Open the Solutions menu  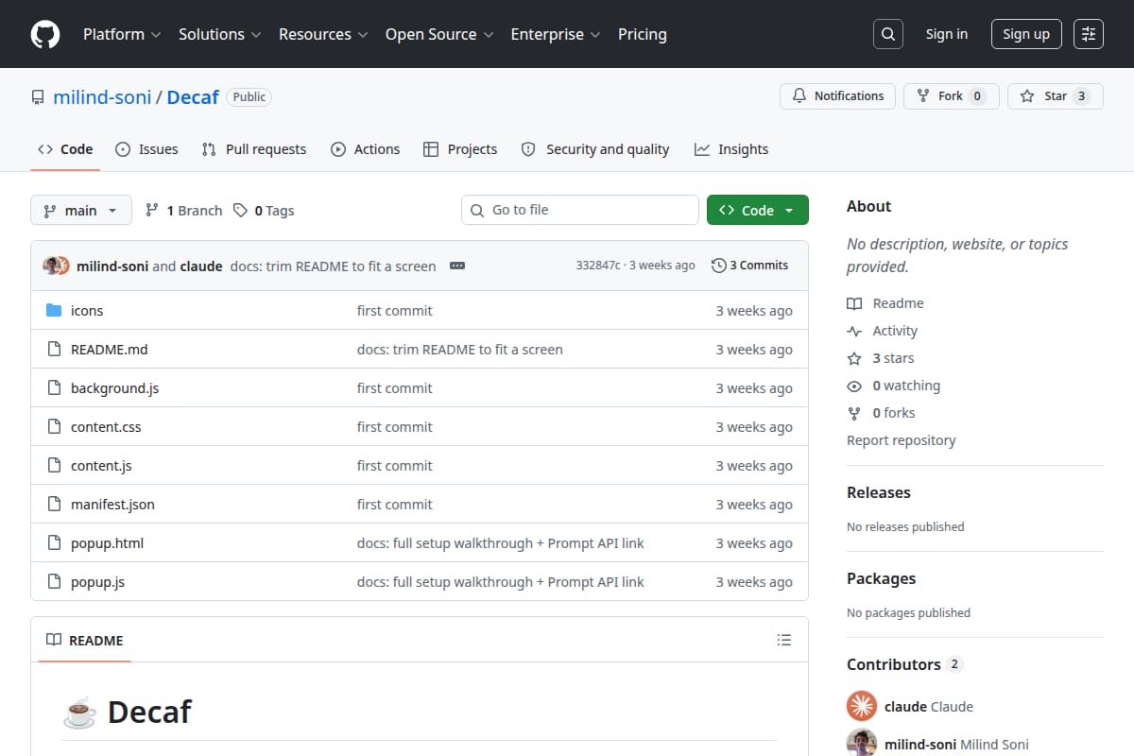pos(219,34)
